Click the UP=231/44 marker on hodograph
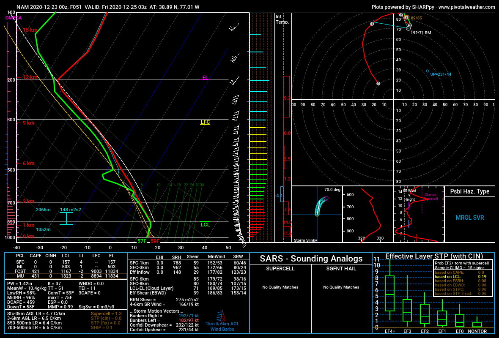This screenshot has height=338, width=499. [428, 71]
